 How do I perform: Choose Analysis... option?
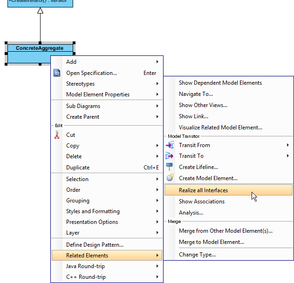(x=229, y=213)
